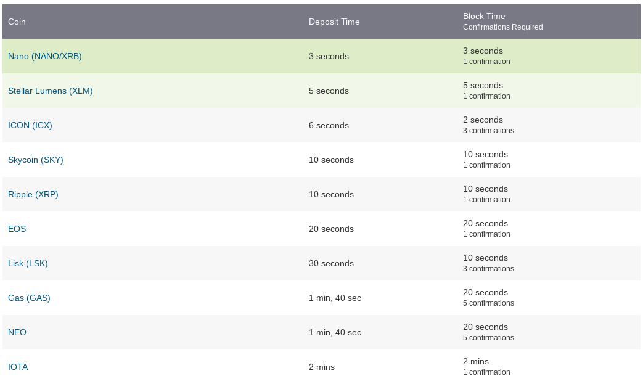Click IOTA's block time "2 mins"
The width and height of the screenshot is (643, 384).
[x=476, y=361]
